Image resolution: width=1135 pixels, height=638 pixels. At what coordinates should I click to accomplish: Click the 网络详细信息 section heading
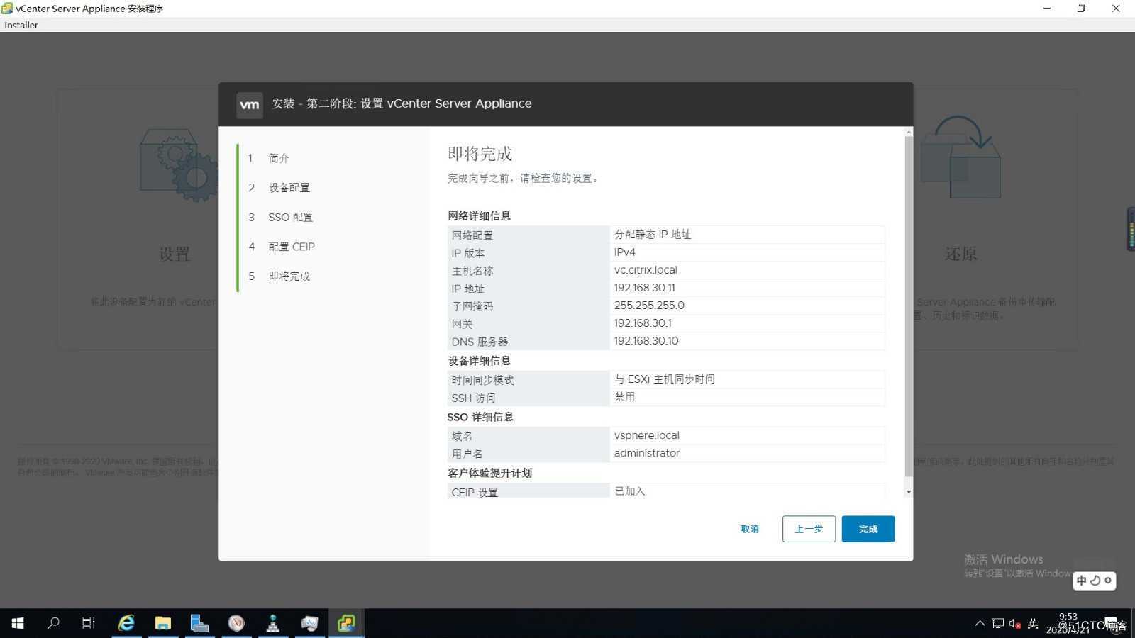(x=479, y=216)
